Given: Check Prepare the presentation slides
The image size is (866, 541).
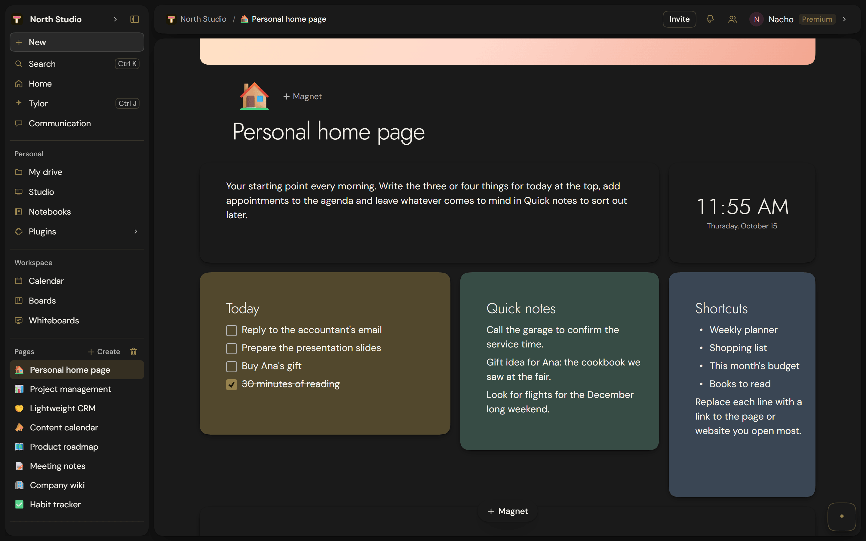Looking at the screenshot, I should [232, 349].
